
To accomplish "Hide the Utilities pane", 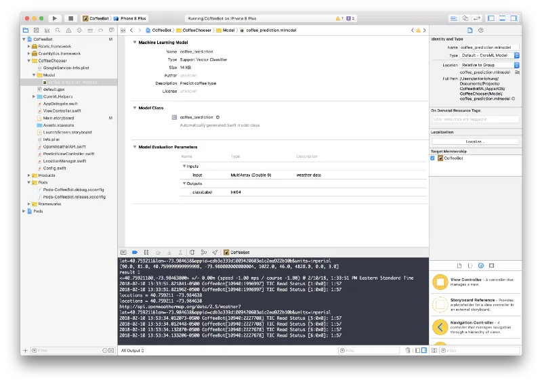I will pos(514,18).
